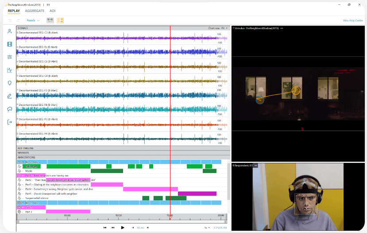Switch to the AOI tab

coord(52,11)
